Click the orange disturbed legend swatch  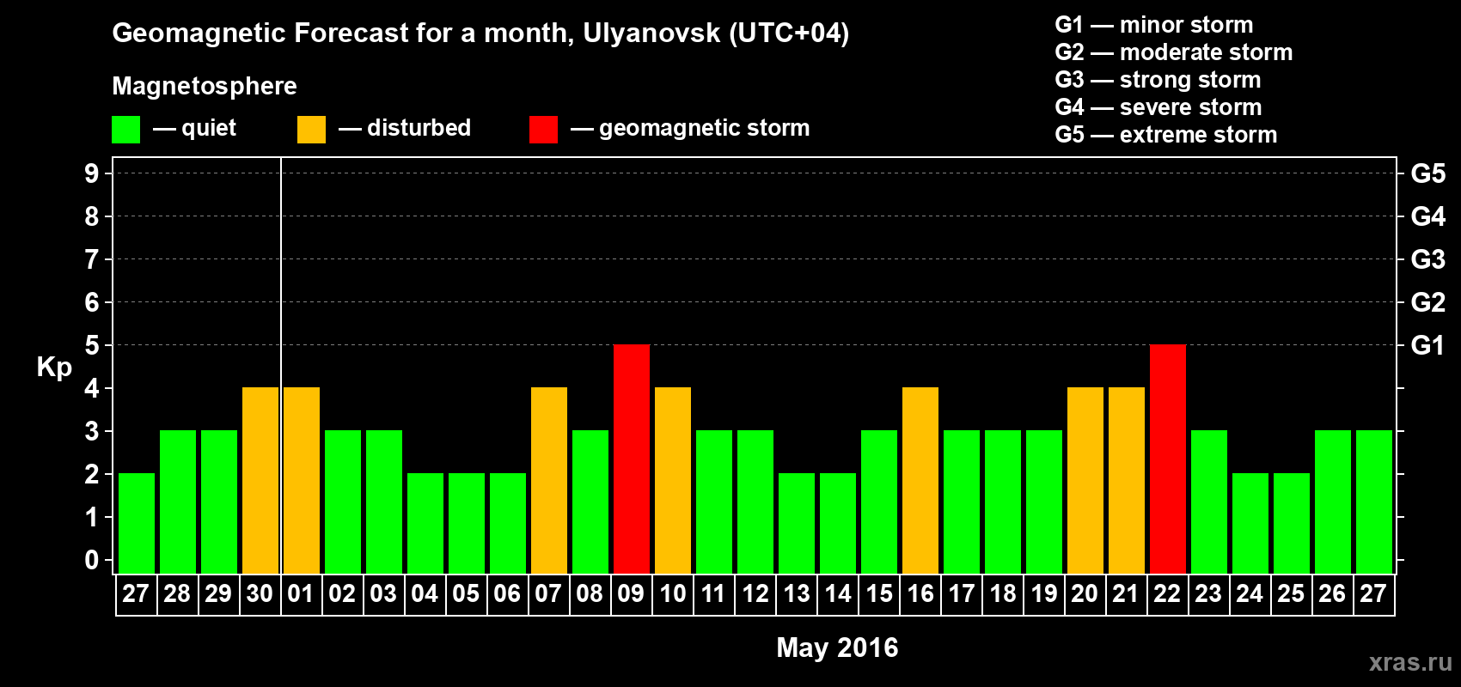tap(311, 130)
